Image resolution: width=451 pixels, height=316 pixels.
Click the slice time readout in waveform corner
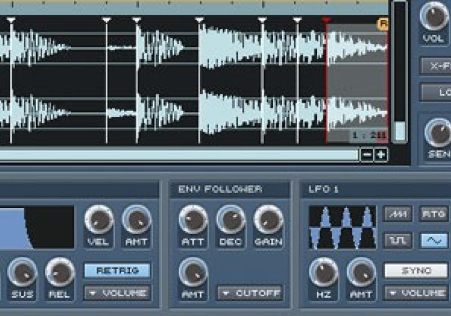click(369, 135)
